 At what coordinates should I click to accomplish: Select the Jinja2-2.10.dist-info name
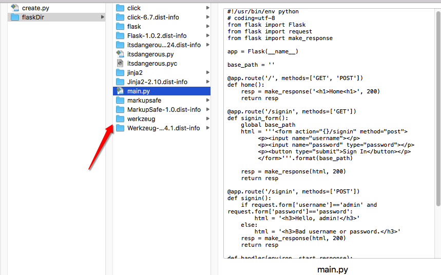tap(157, 82)
